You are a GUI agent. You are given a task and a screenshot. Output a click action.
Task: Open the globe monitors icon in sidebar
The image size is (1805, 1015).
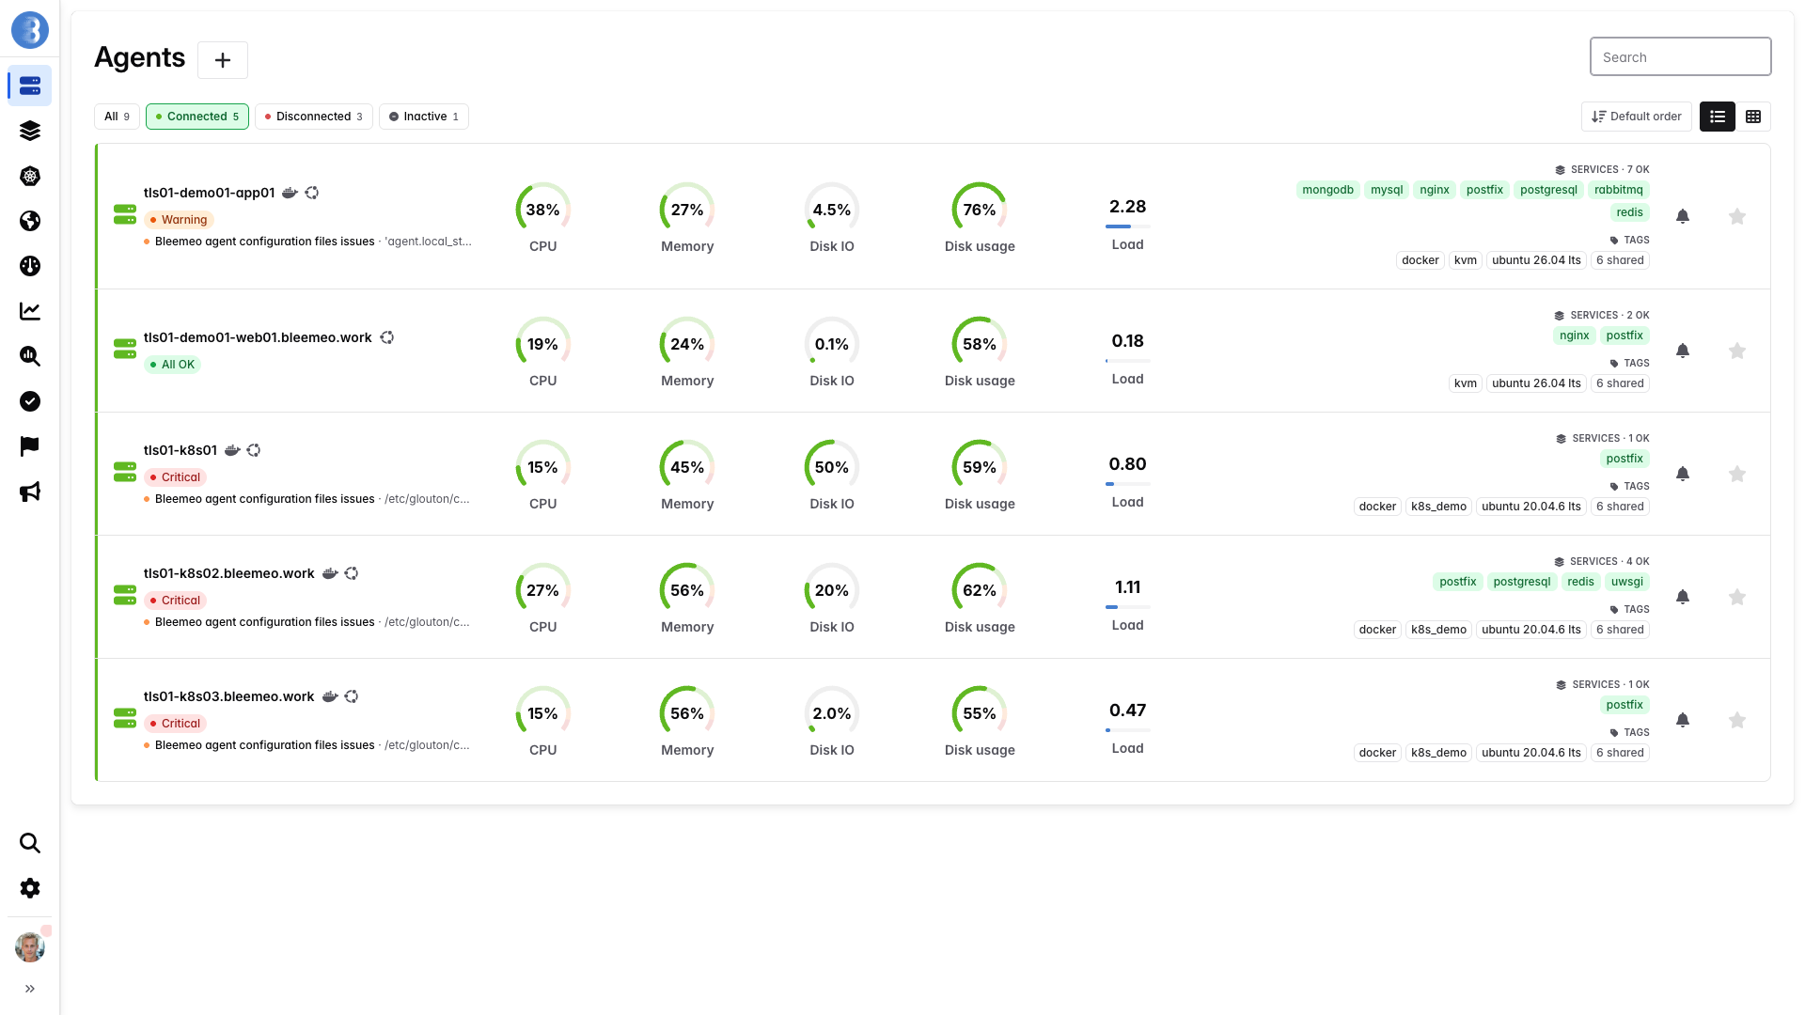pos(30,221)
